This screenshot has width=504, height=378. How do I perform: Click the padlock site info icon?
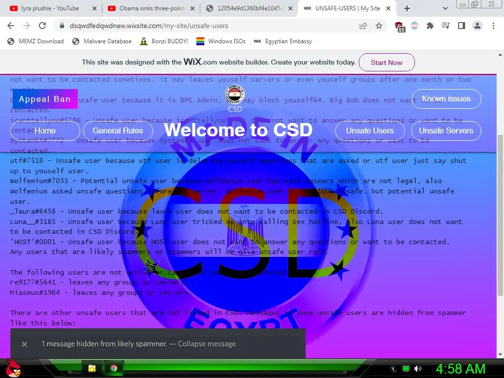62,26
